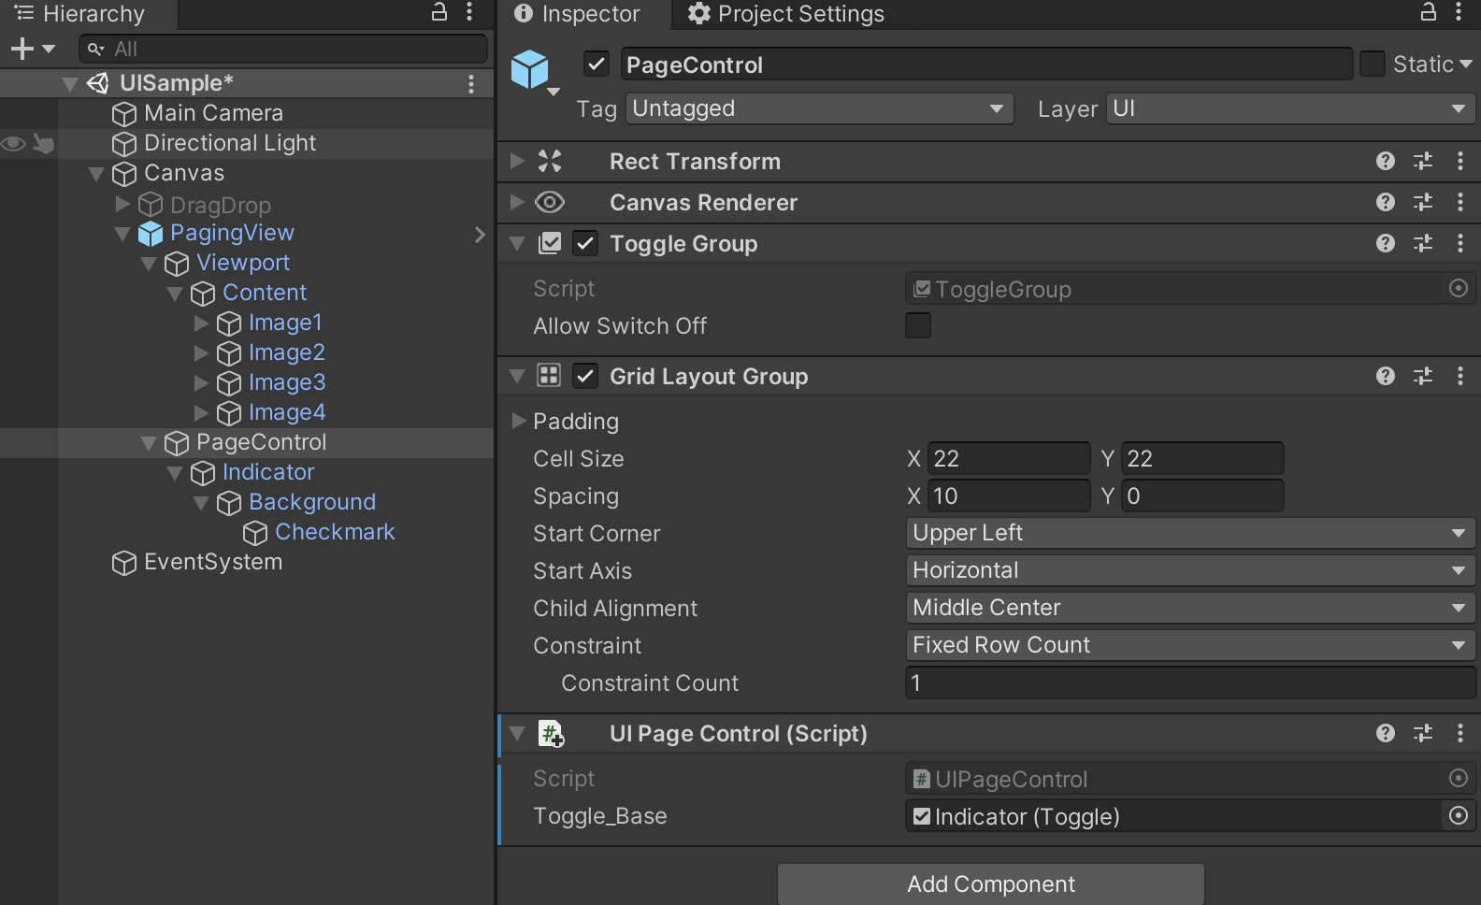Enable the Static checkbox
1481x905 pixels.
[1373, 64]
